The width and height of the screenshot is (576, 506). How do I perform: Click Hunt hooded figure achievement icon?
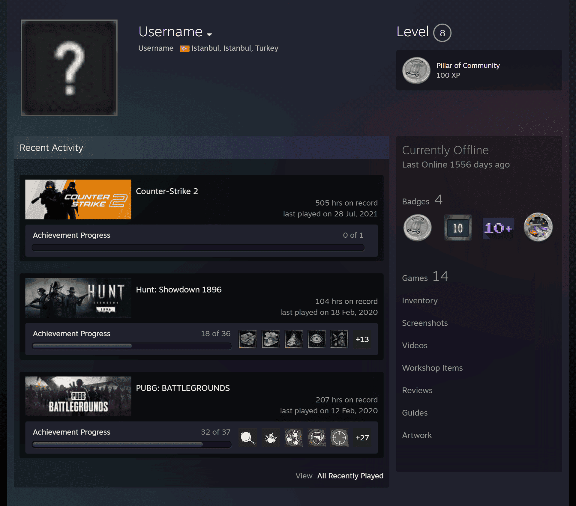point(339,339)
